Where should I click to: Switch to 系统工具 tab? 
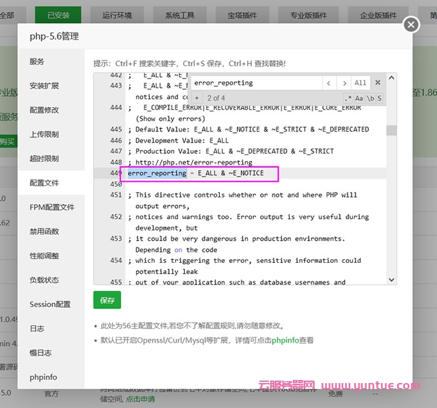point(180,15)
